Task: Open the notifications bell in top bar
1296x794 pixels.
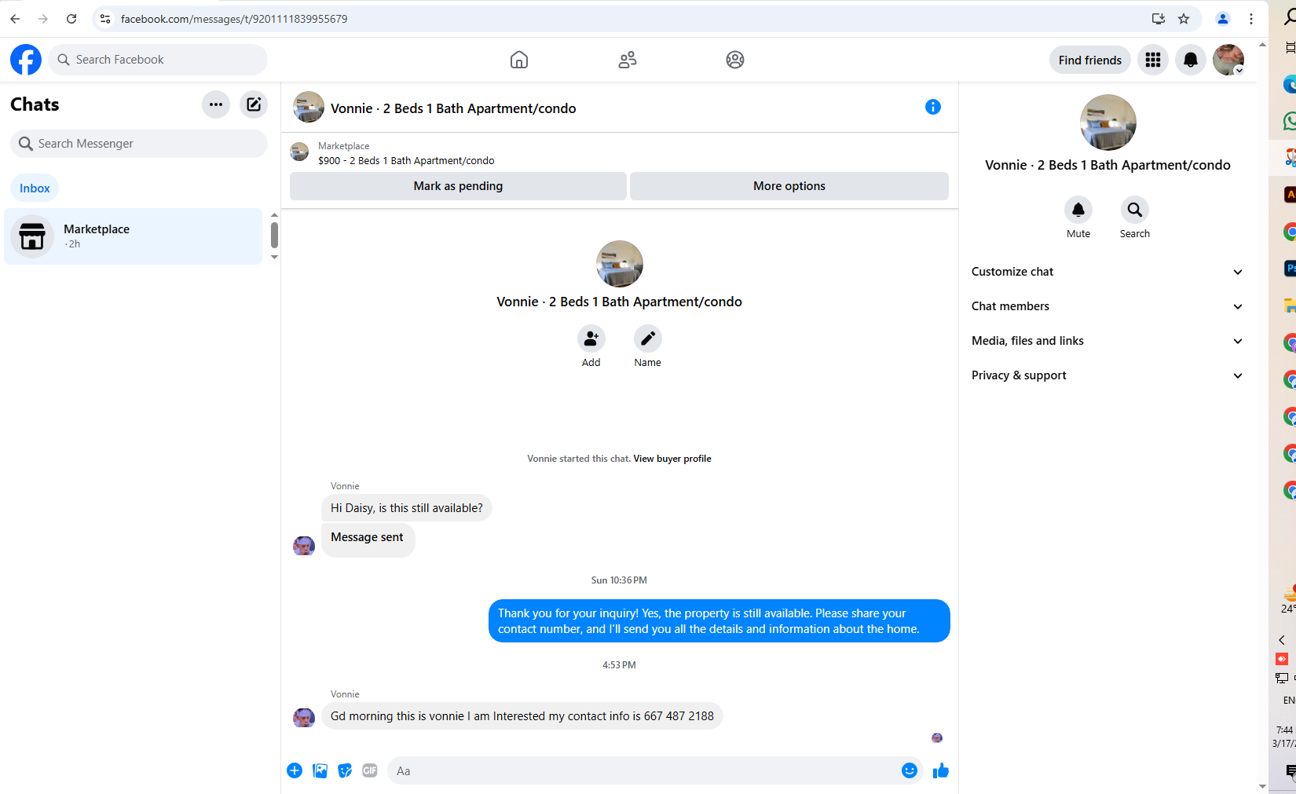Action: tap(1191, 60)
